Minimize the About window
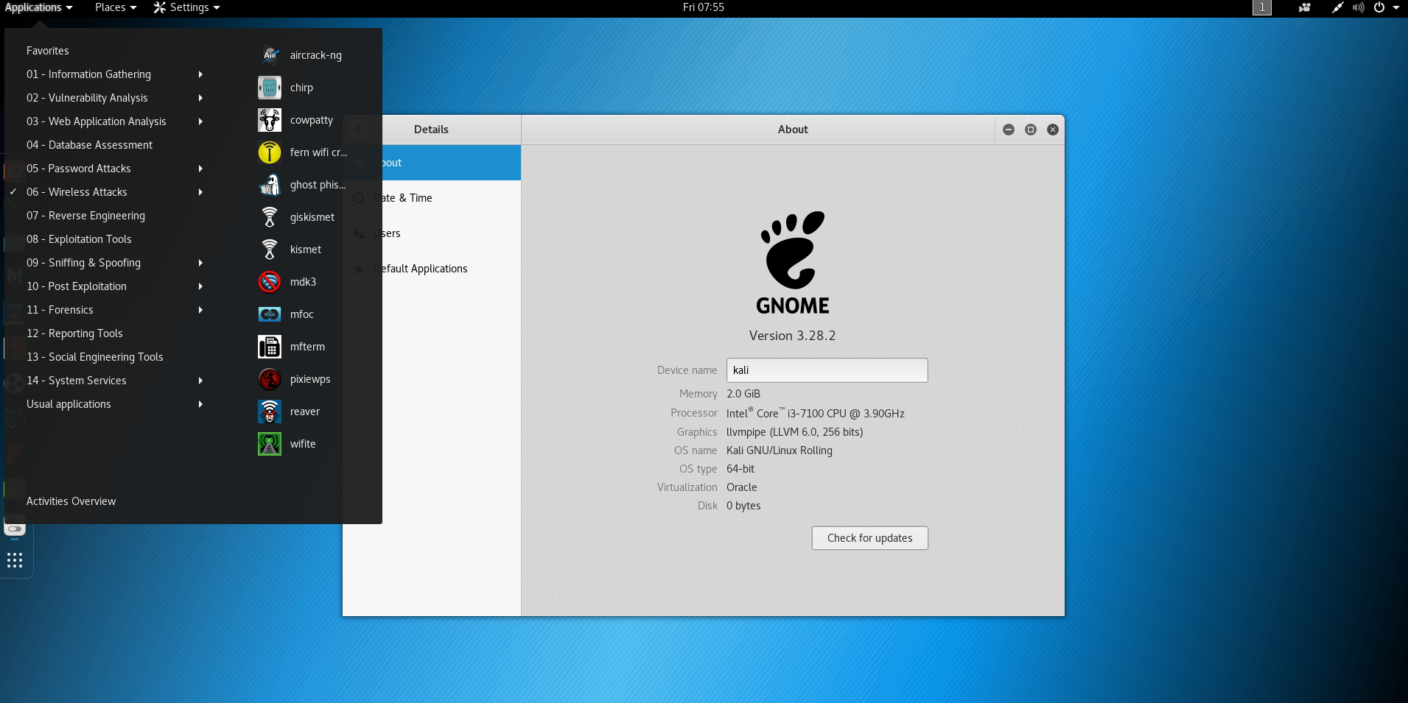Viewport: 1408px width, 703px height. (1009, 130)
